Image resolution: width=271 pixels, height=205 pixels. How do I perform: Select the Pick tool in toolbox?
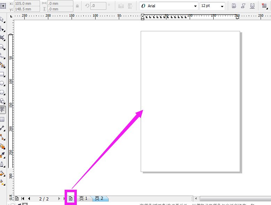(x=2, y=20)
